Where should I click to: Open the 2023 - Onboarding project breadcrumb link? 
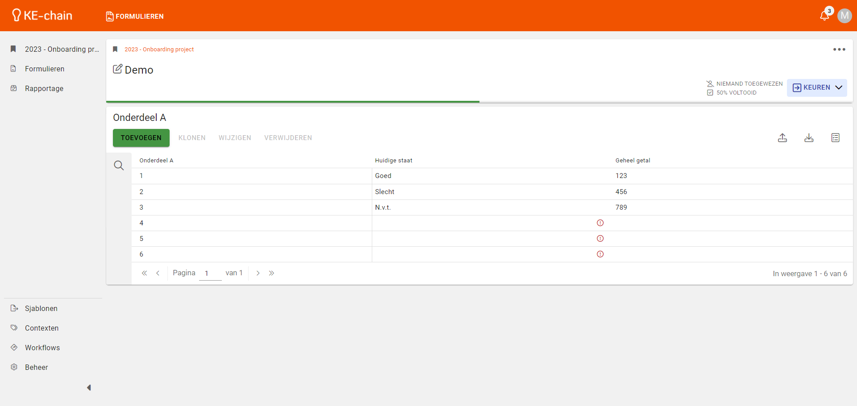coord(159,50)
